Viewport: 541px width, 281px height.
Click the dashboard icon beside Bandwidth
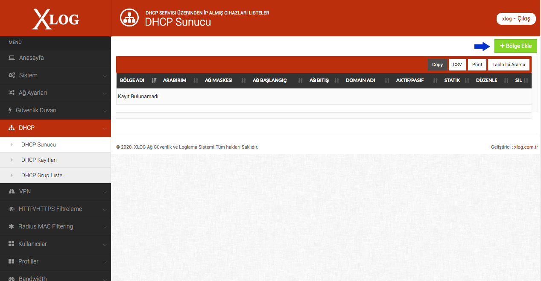pyautogui.click(x=12, y=278)
